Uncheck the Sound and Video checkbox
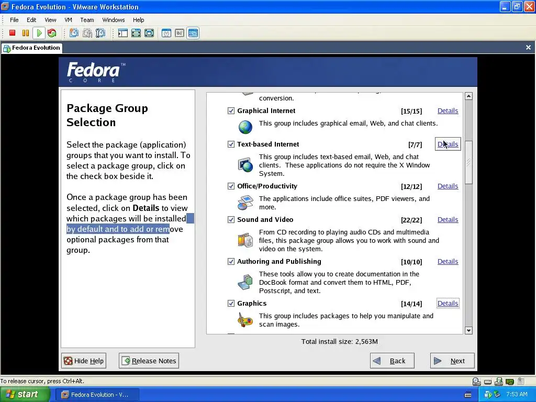 pos(231,219)
